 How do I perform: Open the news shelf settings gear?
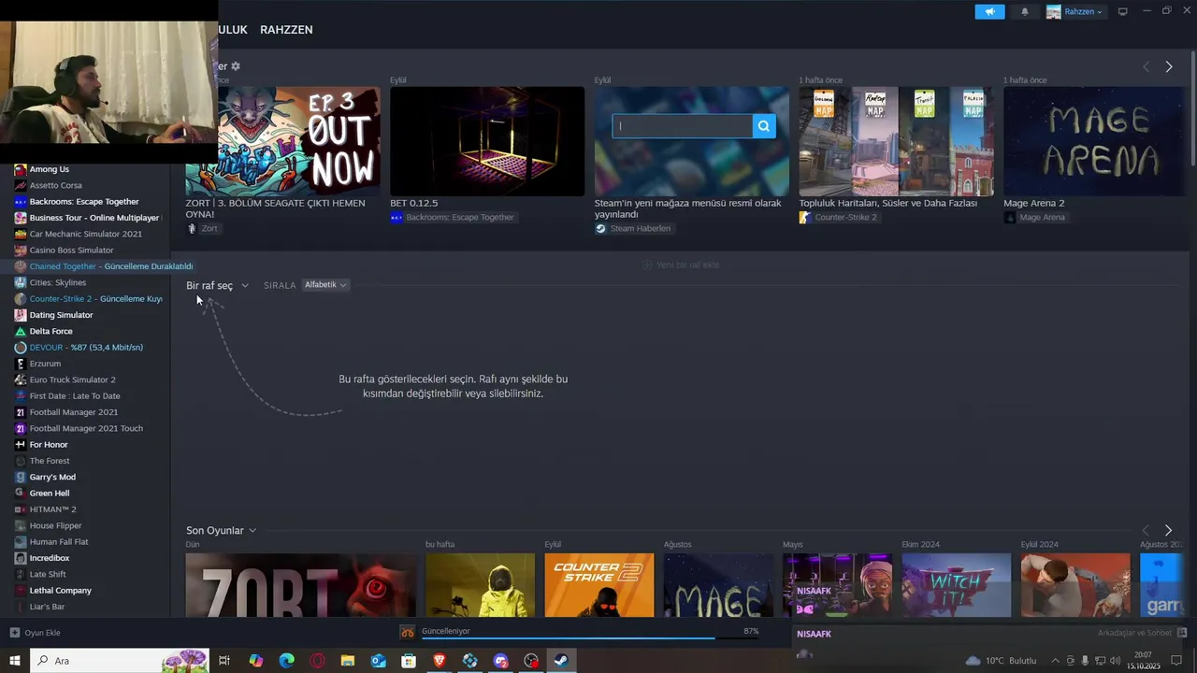point(236,66)
